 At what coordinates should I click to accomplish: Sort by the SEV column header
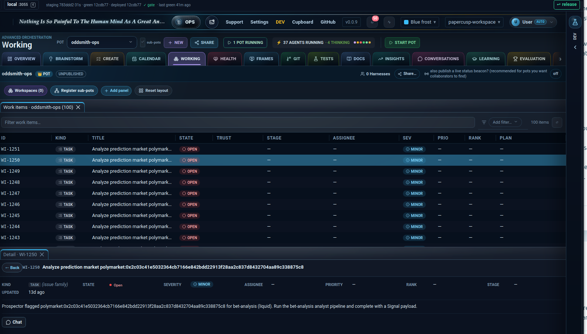(x=407, y=138)
